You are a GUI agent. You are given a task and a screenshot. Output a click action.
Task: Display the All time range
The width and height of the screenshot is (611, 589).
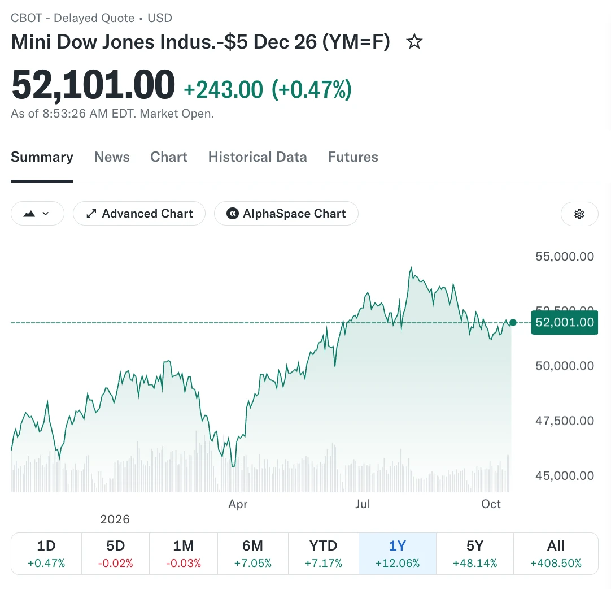tap(556, 553)
